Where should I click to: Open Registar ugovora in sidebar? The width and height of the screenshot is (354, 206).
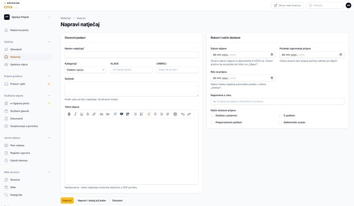point(27,153)
